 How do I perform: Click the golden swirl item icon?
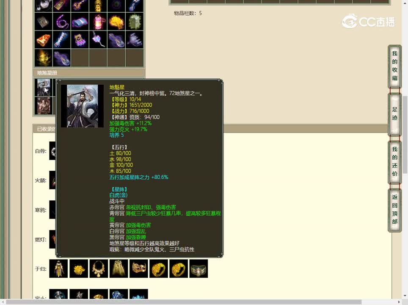(x=44, y=58)
